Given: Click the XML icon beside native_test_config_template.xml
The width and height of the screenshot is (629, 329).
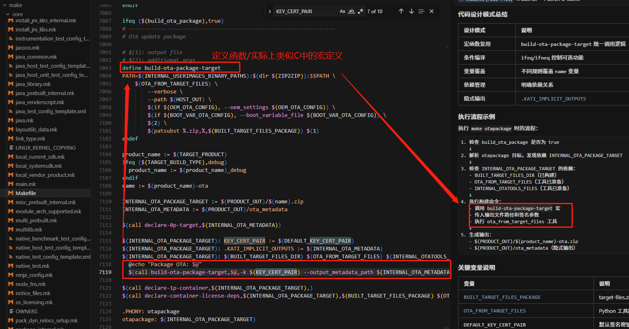Looking at the screenshot, I should pyautogui.click(x=11, y=257).
